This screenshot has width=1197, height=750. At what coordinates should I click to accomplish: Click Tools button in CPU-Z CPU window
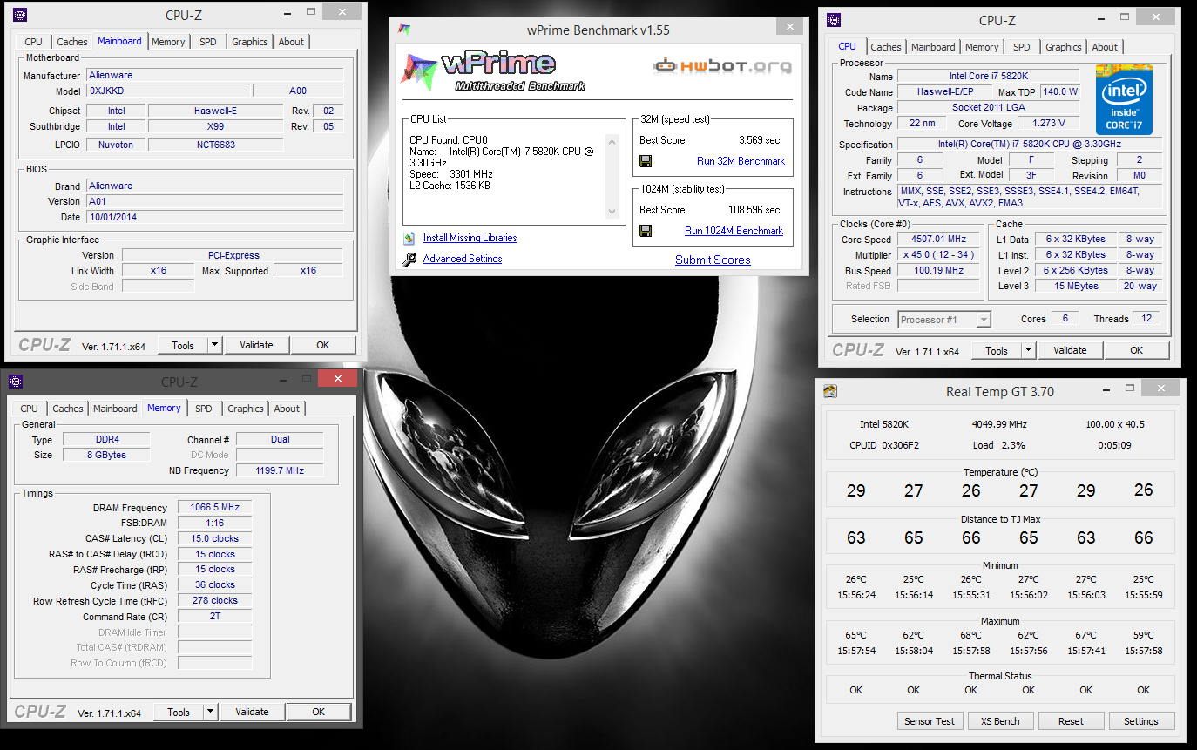tap(997, 350)
